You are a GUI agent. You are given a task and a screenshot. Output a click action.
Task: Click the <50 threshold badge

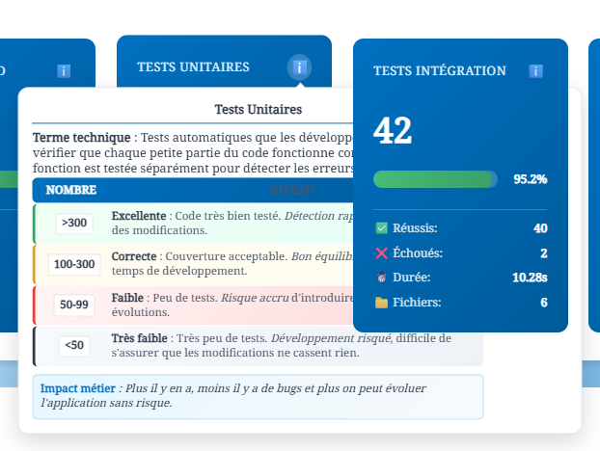74,345
